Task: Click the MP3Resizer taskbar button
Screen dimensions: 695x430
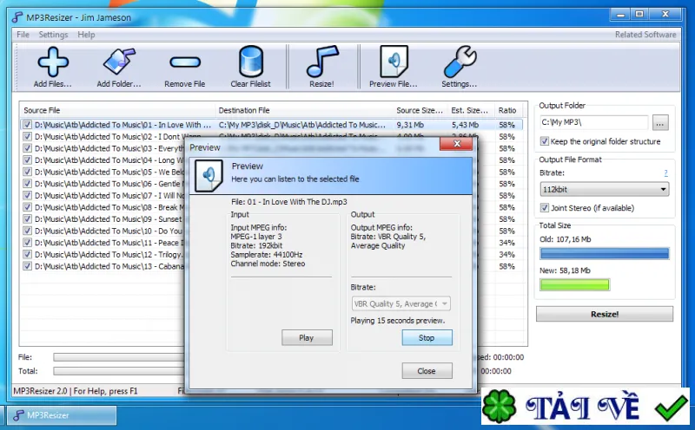Action: 62,415
